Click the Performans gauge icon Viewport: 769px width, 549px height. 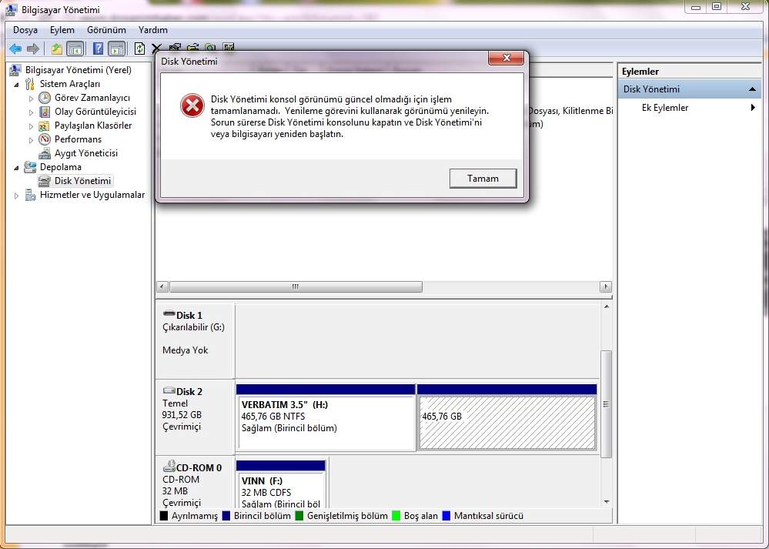point(45,139)
